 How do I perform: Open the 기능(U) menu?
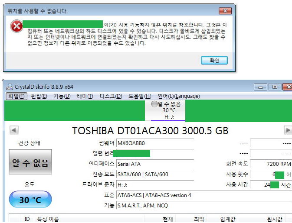(x=62, y=96)
